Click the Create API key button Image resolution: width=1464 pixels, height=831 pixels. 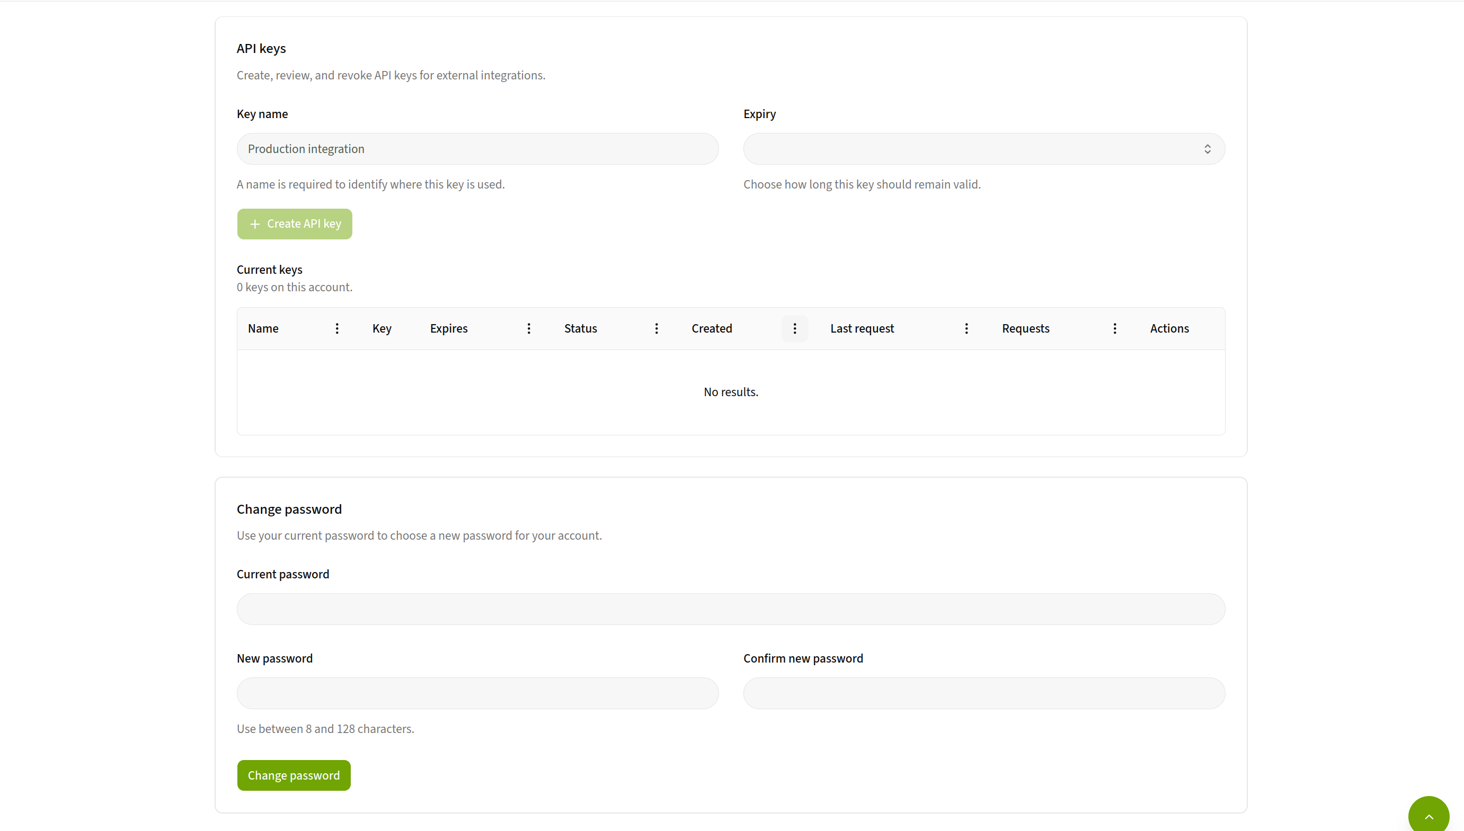[295, 224]
